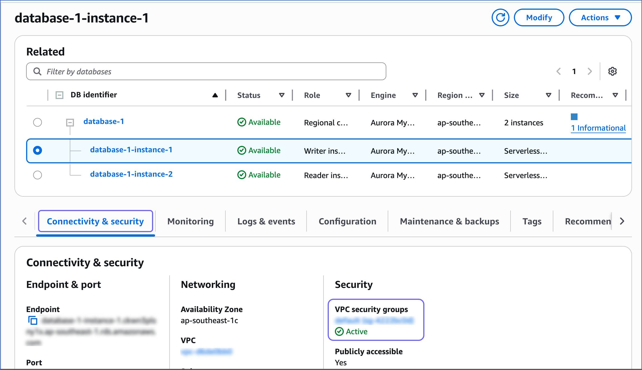Select the database-1-instance-1 radio button
This screenshot has width=642, height=370.
(x=38, y=150)
